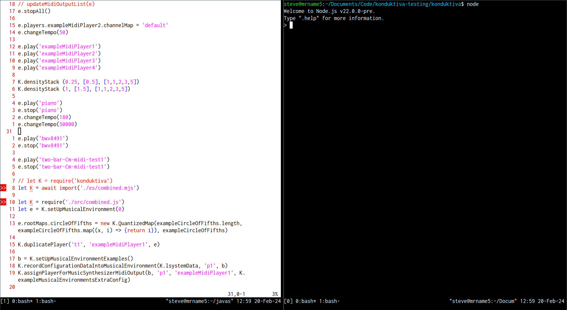Switch to 1:bash window in left tmux pane

[46, 301]
